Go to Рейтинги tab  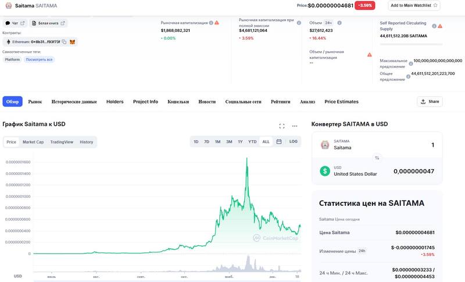(281, 102)
